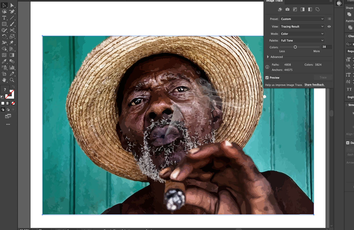Select the Pen tool

pos(12,11)
